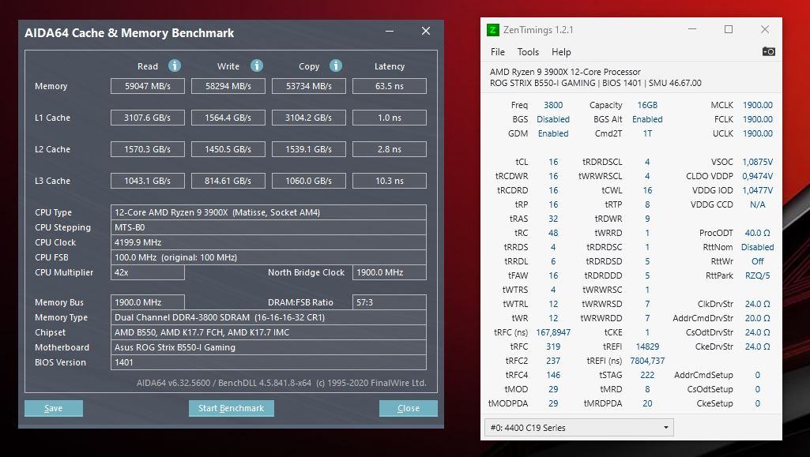Click the Start Benchmark button

[232, 408]
